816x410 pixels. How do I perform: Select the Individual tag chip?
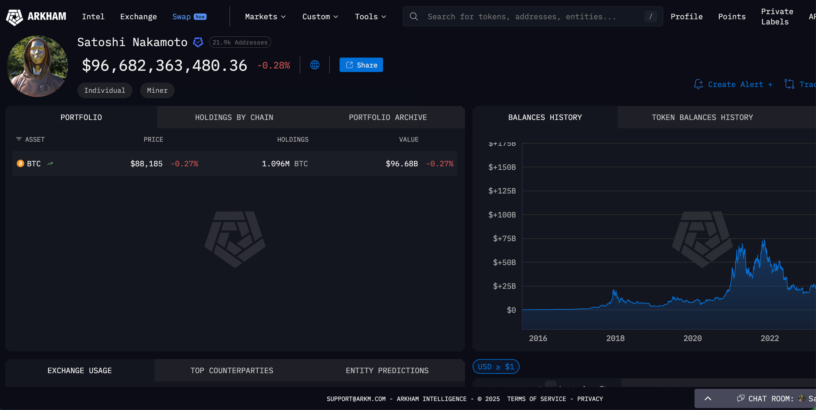104,91
